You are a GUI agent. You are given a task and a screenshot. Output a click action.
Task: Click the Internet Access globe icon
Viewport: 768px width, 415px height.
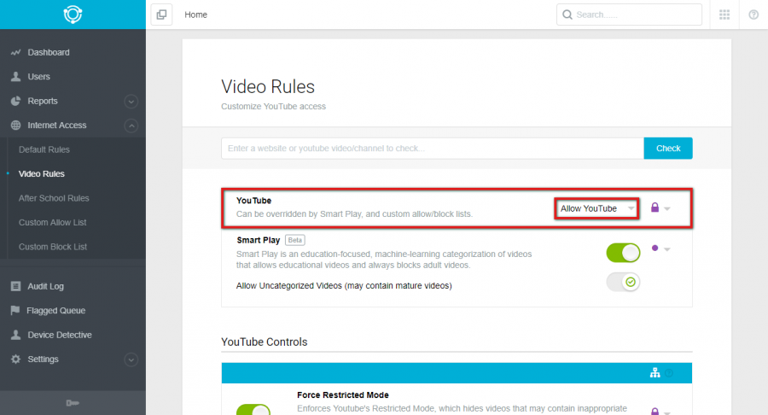(15, 125)
